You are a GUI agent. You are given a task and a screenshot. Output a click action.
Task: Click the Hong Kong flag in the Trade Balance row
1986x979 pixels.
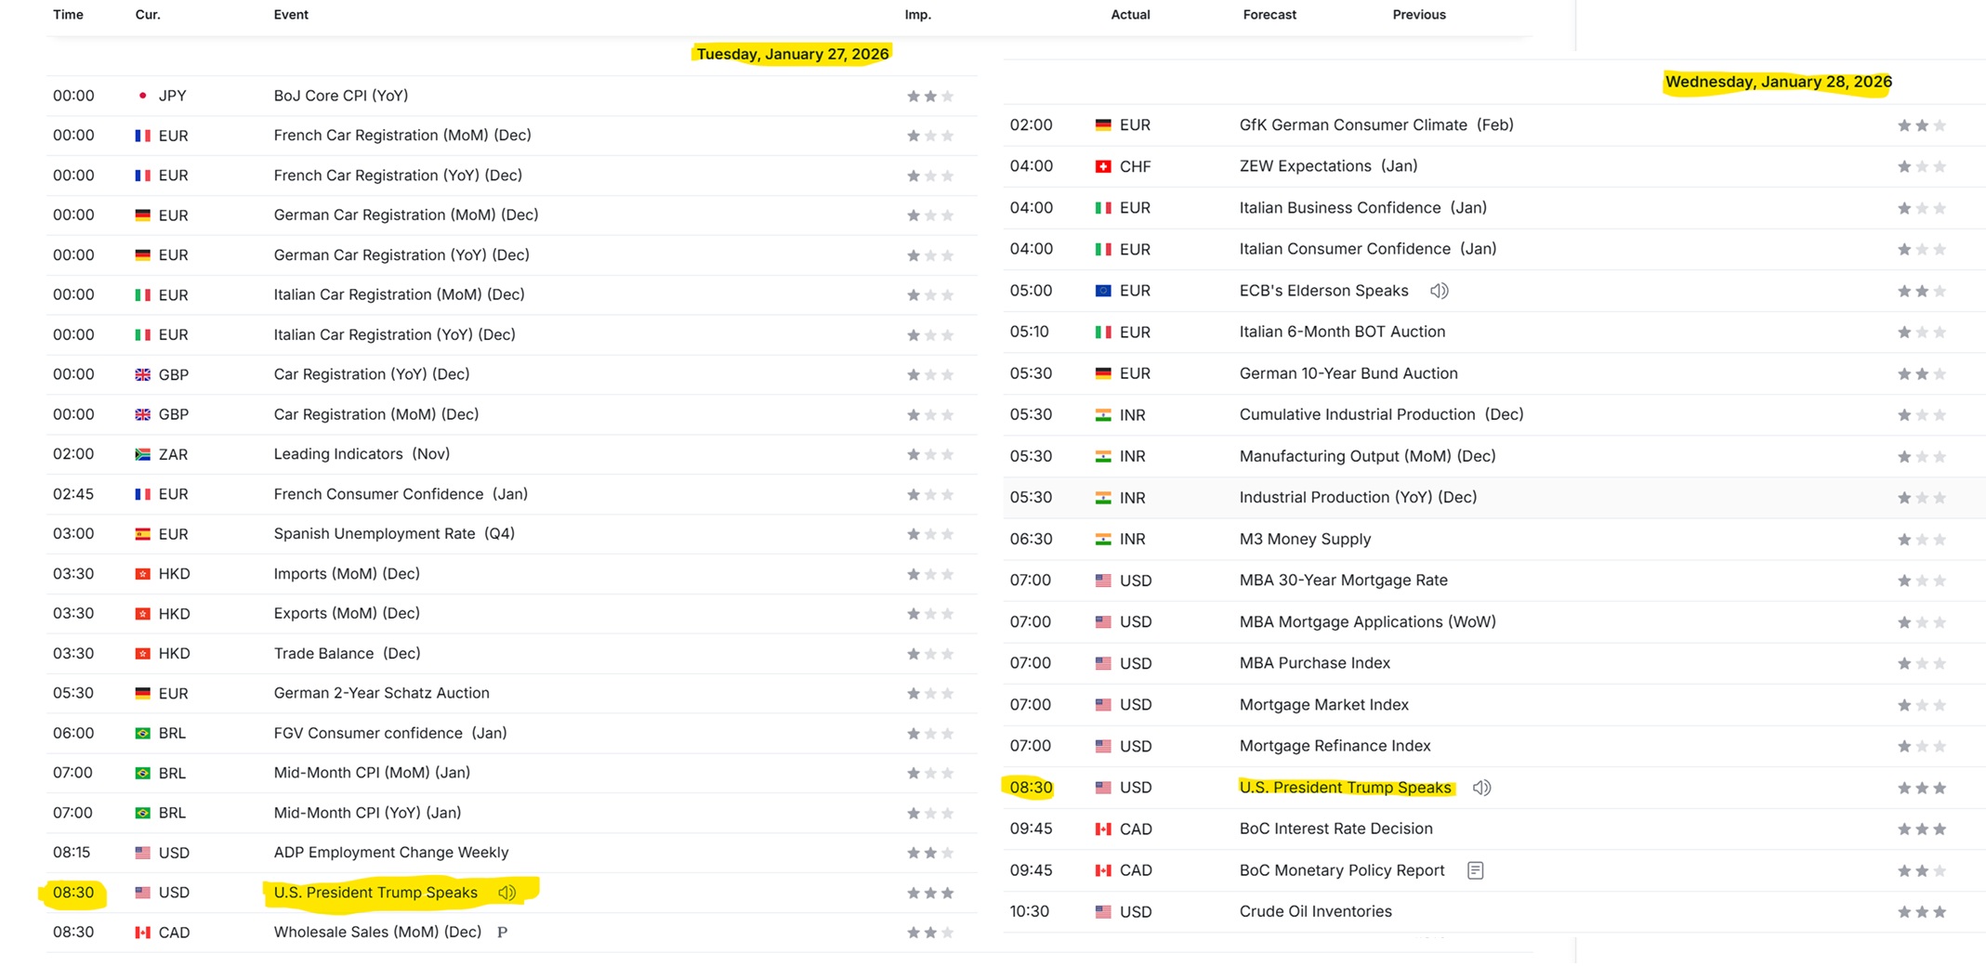click(x=142, y=654)
